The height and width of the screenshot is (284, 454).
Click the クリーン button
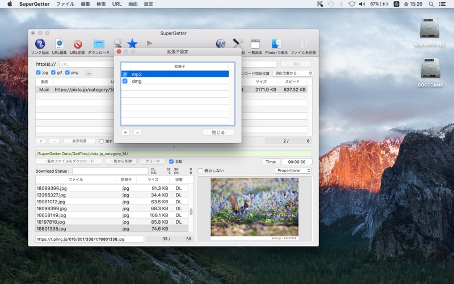(x=153, y=161)
